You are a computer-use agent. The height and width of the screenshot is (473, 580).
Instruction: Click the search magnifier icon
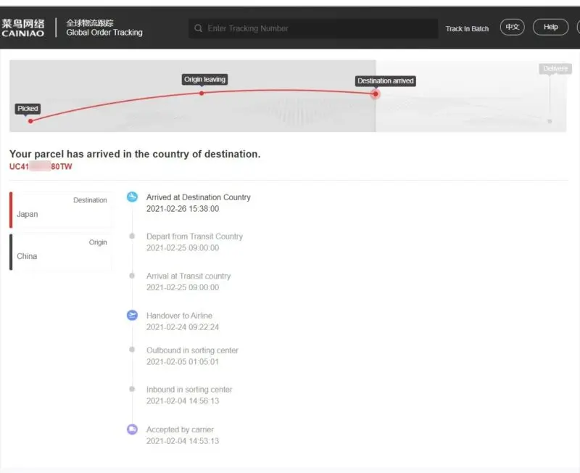(198, 29)
